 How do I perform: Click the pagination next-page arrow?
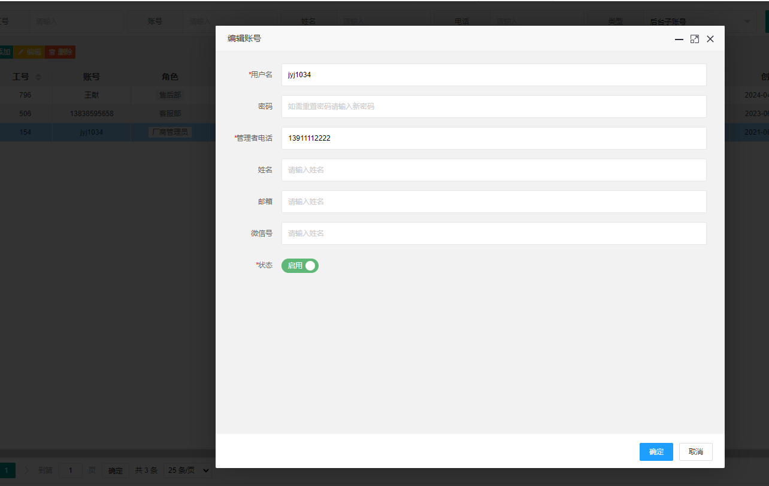(x=26, y=470)
